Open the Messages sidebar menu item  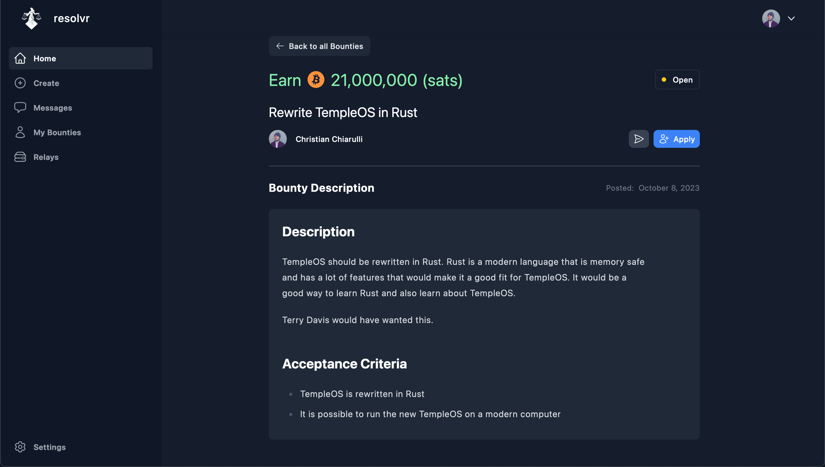pos(53,108)
